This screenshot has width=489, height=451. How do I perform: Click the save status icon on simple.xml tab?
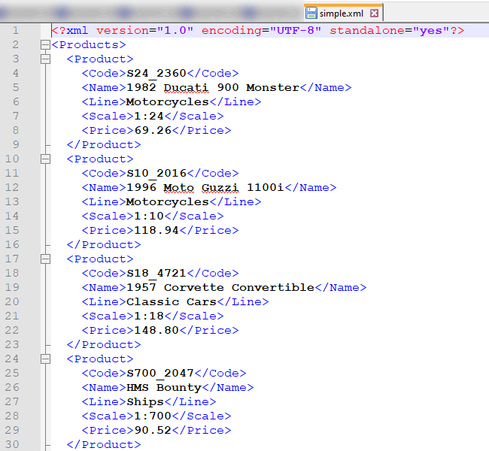pos(311,13)
